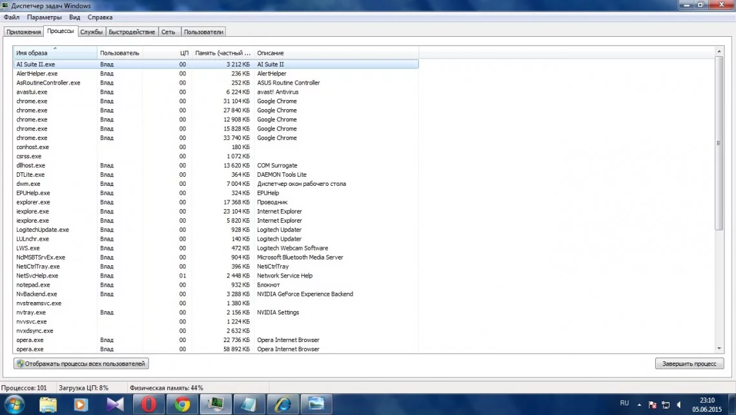This screenshot has width=736, height=415.
Task: Open the Вид menu
Action: (x=75, y=17)
